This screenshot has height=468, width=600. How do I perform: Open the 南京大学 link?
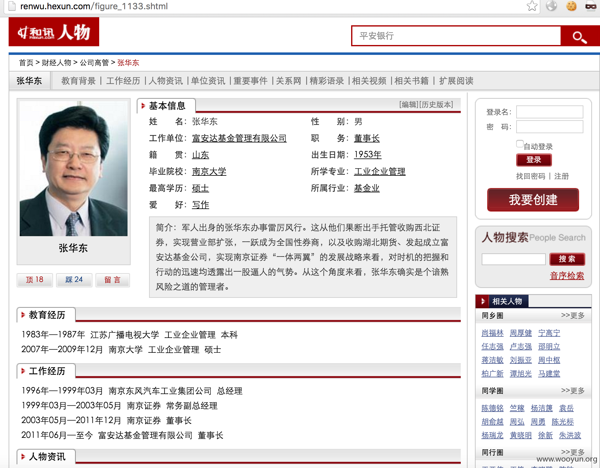[x=209, y=171]
